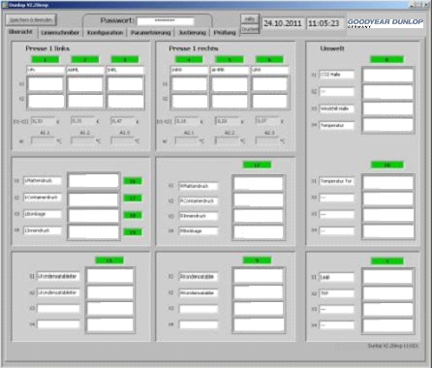Click first green indicator under Presse 1 links
The height and width of the screenshot is (368, 432).
click(x=46, y=60)
